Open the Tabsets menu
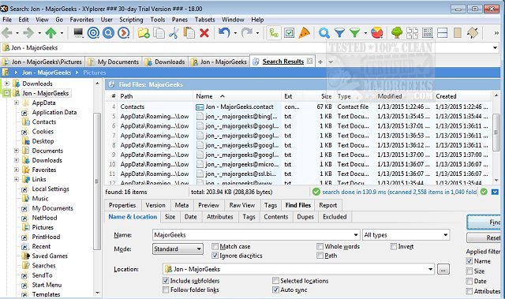This screenshot has width=505, height=299. (204, 20)
